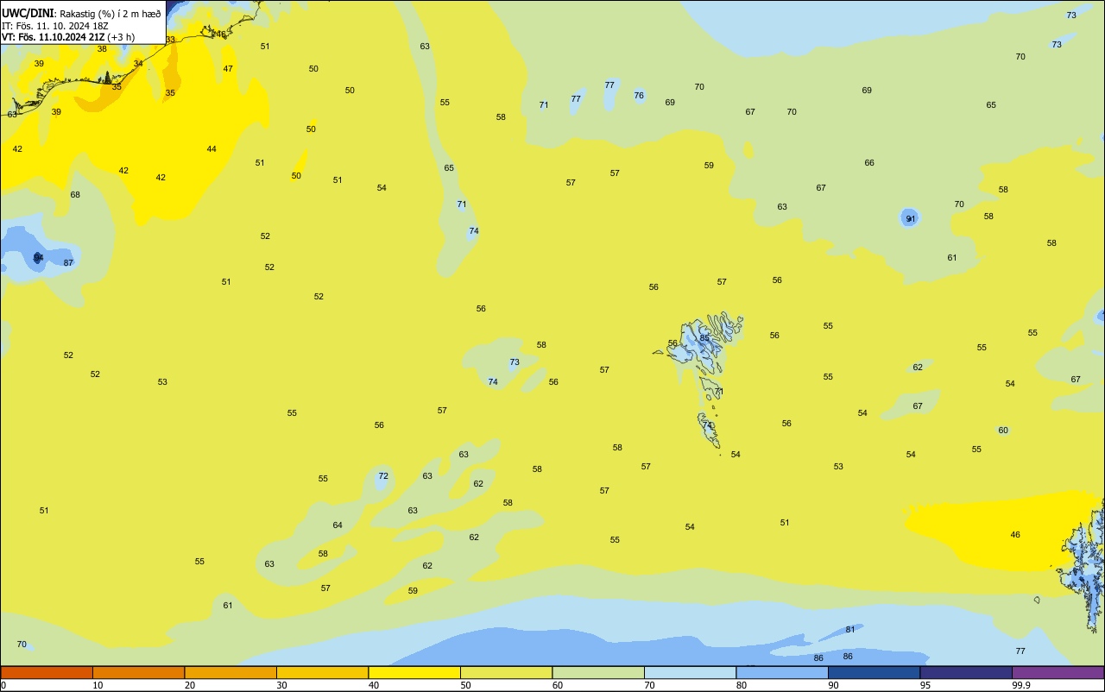This screenshot has height=692, width=1105.
Task: Click the 80–90 medium blue legend swatch
Action: 782,672
